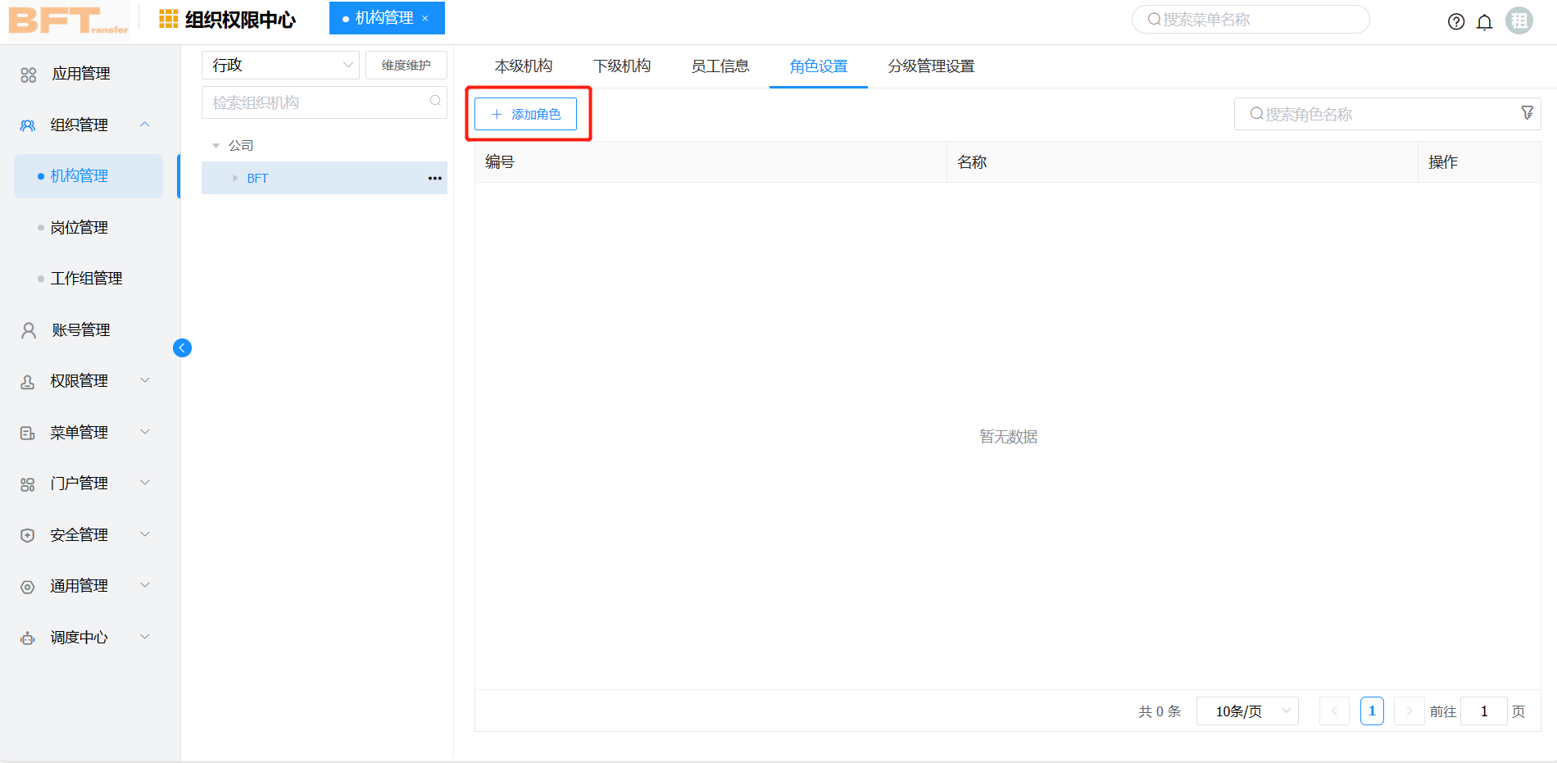Expand the BFT tree node arrow
The width and height of the screenshot is (1557, 763).
[x=235, y=178]
